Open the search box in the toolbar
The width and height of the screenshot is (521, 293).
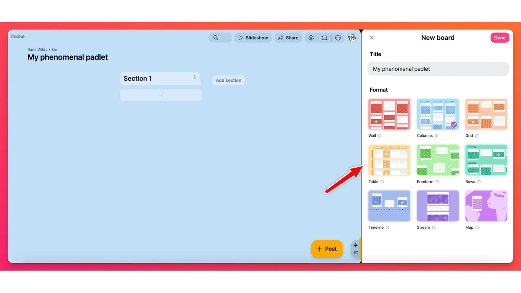[220, 38]
